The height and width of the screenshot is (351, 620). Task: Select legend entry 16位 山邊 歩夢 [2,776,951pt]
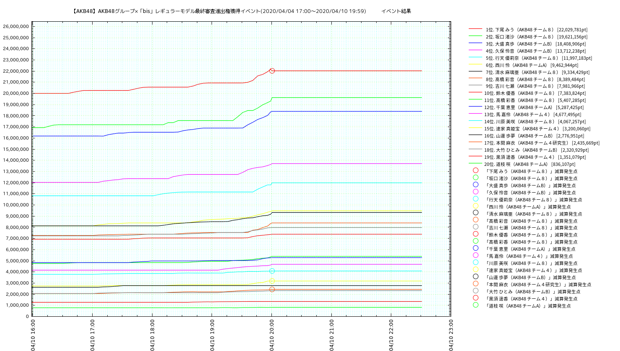point(534,136)
